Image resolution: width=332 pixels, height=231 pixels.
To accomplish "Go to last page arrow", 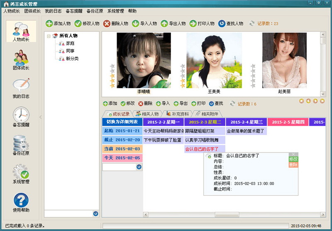I will point(322,101).
